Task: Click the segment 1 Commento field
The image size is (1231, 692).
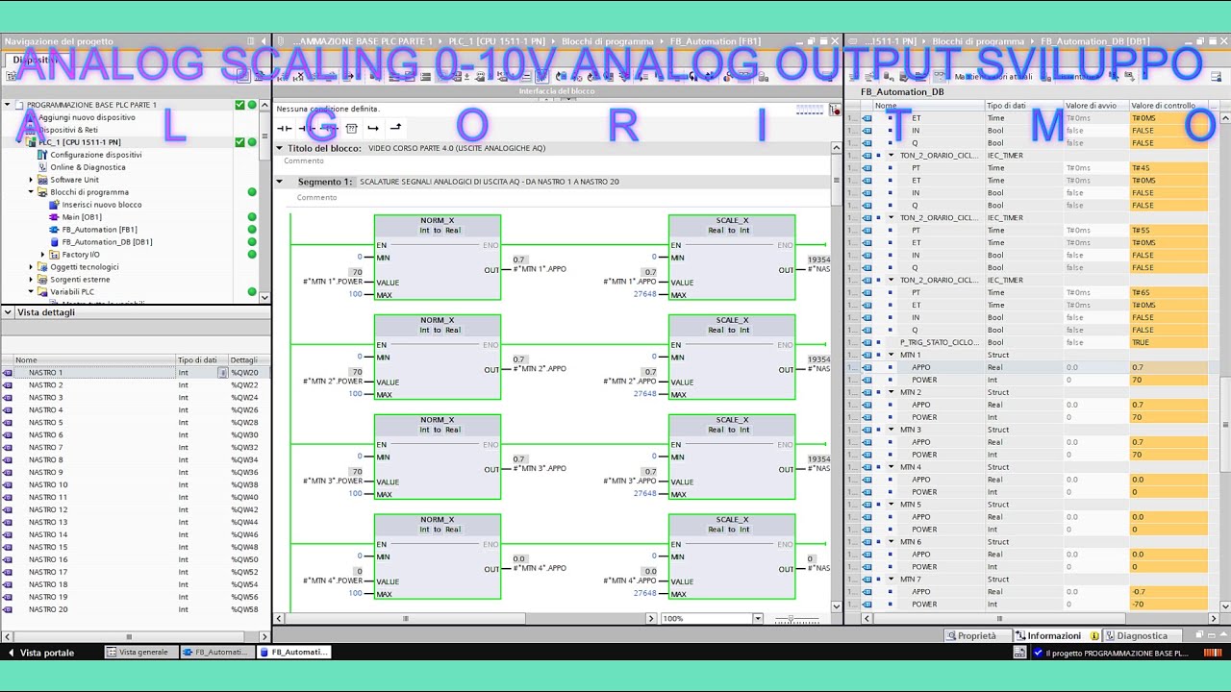Action: tap(316, 198)
